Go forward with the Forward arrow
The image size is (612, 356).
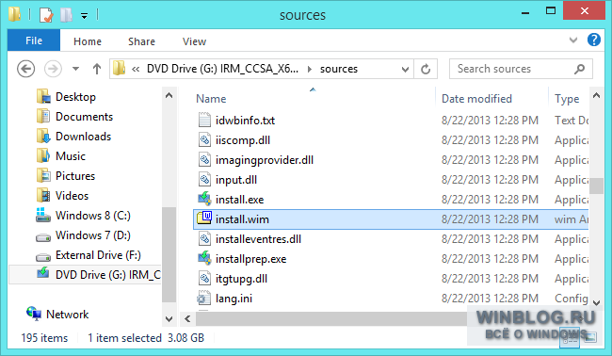pyautogui.click(x=53, y=69)
